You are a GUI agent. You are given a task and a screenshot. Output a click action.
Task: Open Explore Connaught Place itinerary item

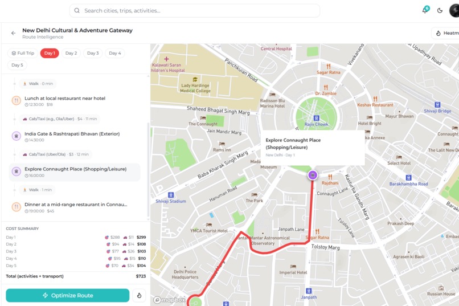coord(75,172)
